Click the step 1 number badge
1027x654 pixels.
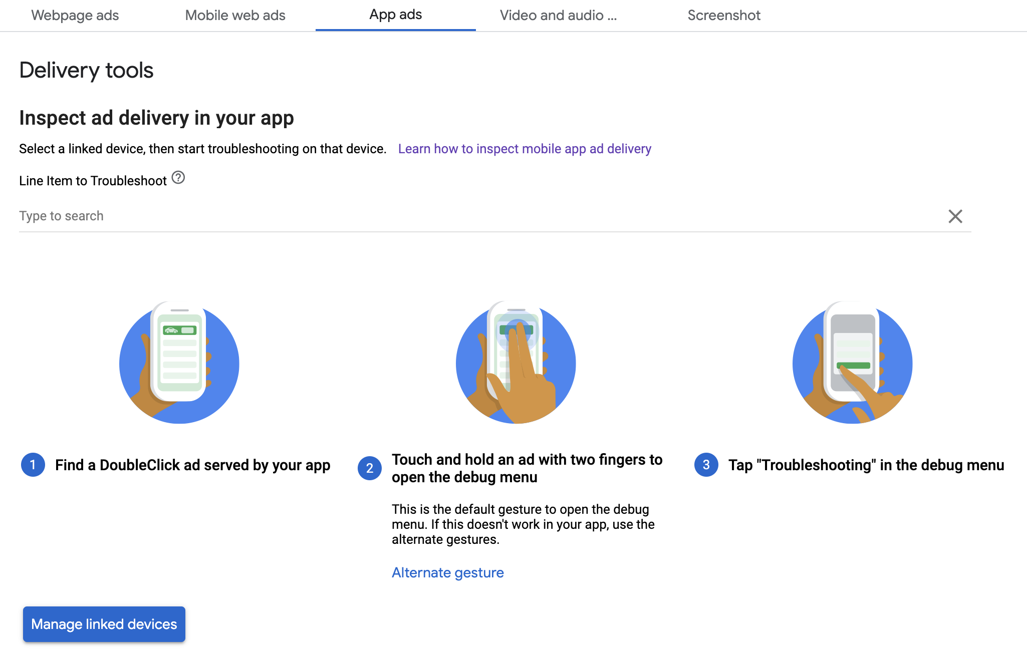33,465
